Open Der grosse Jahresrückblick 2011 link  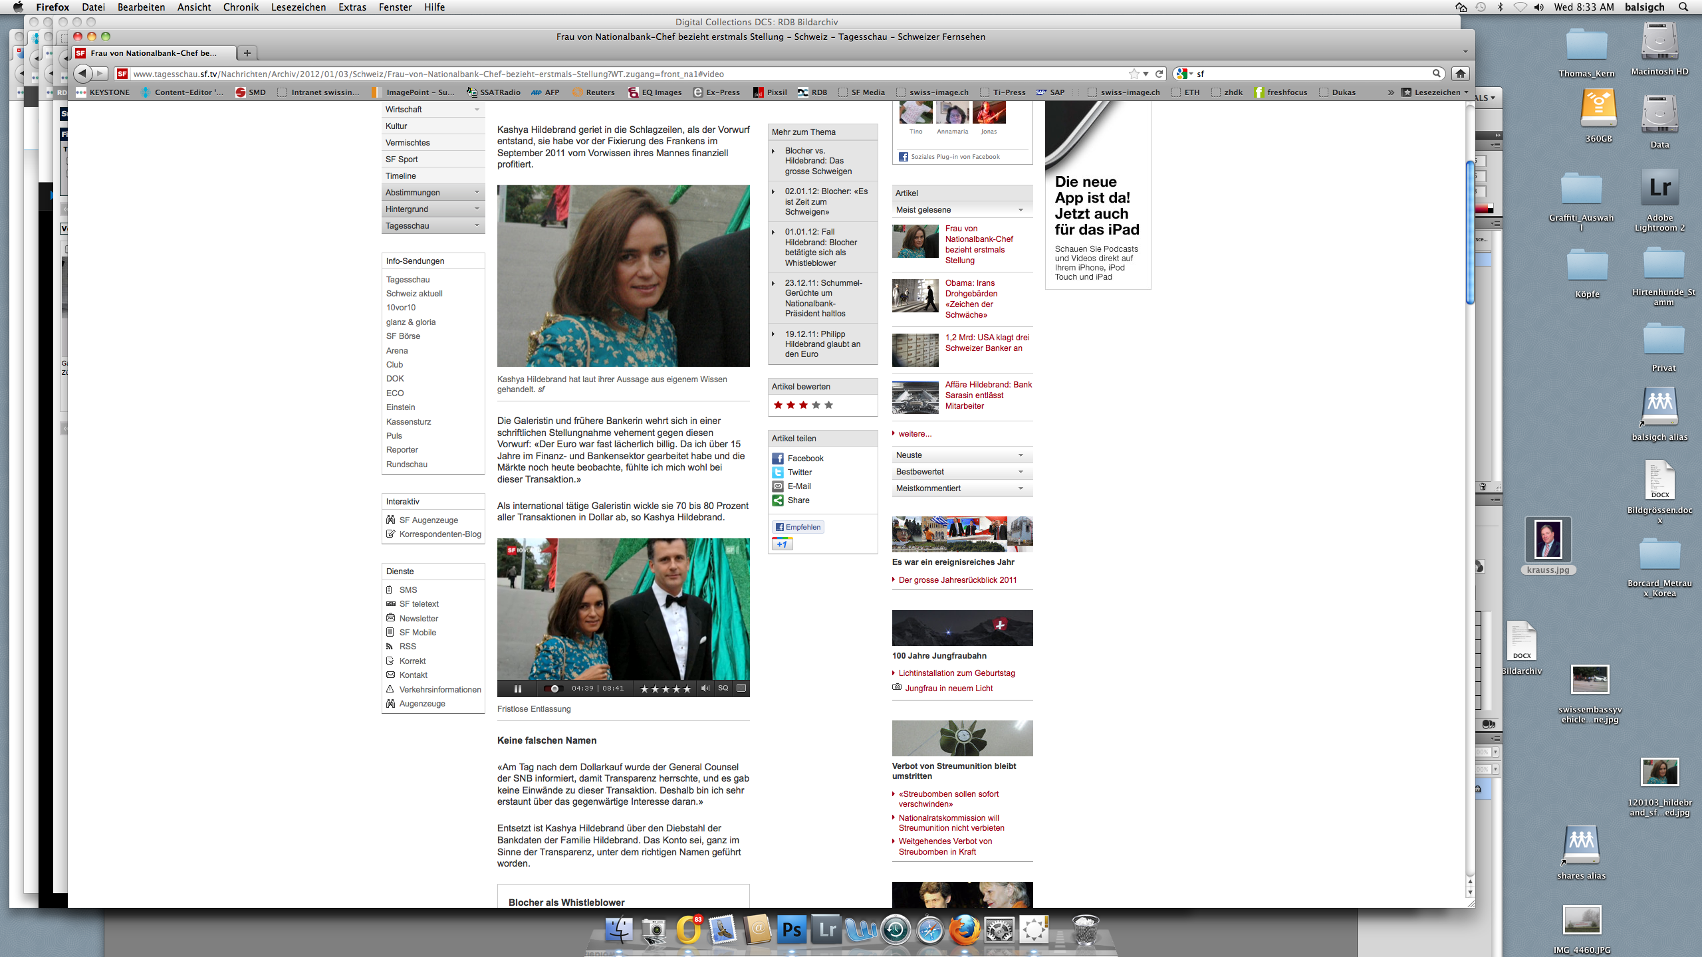pyautogui.click(x=957, y=580)
